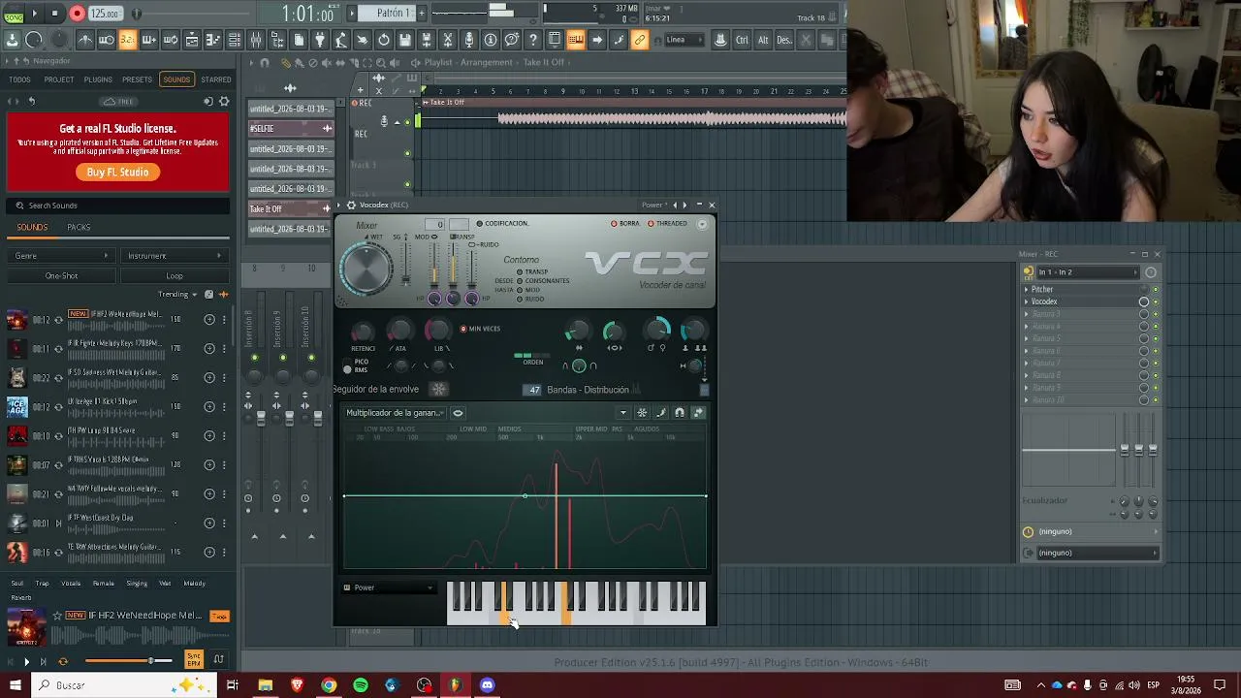Click the red Record button in transport
Viewport: 1241px width, 698px height.
pos(78,14)
